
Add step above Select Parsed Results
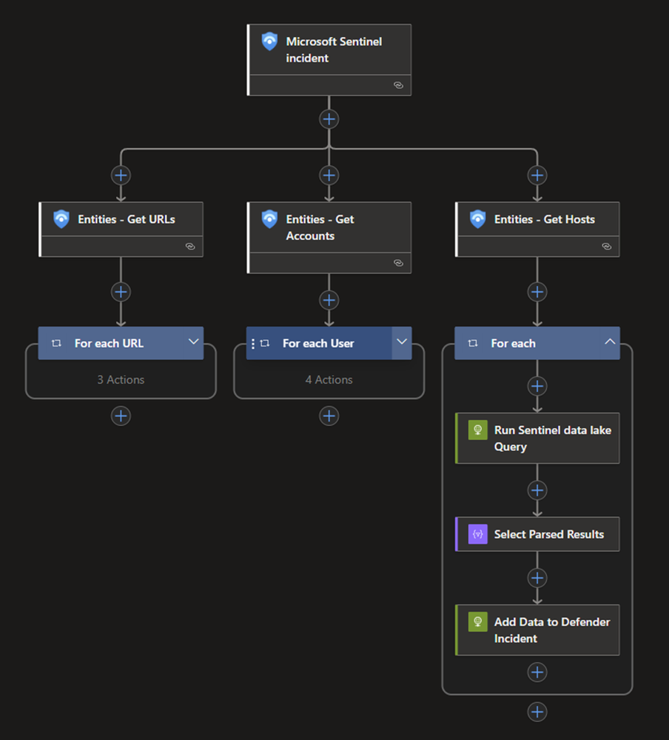(x=537, y=490)
